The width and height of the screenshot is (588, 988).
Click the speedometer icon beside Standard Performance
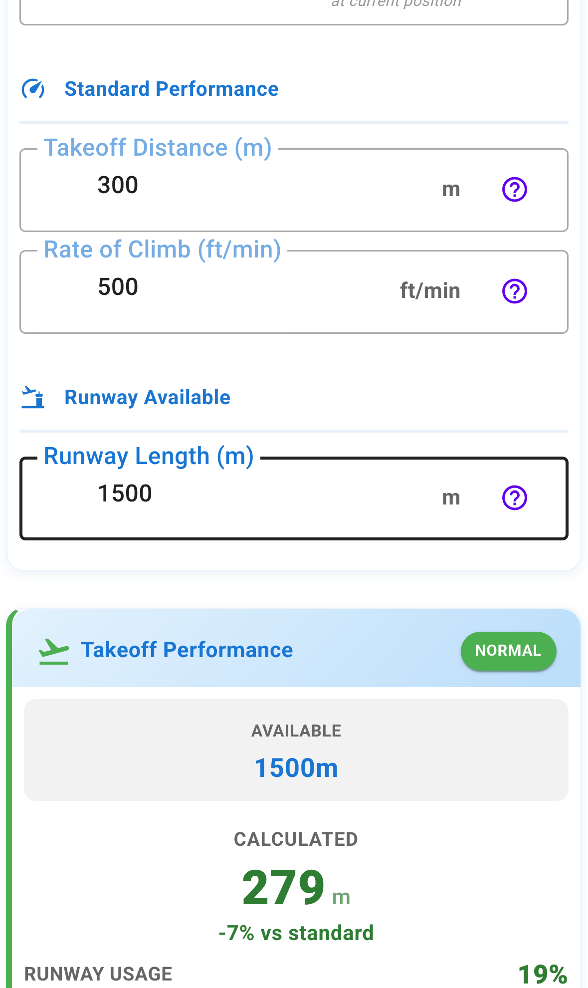(33, 89)
